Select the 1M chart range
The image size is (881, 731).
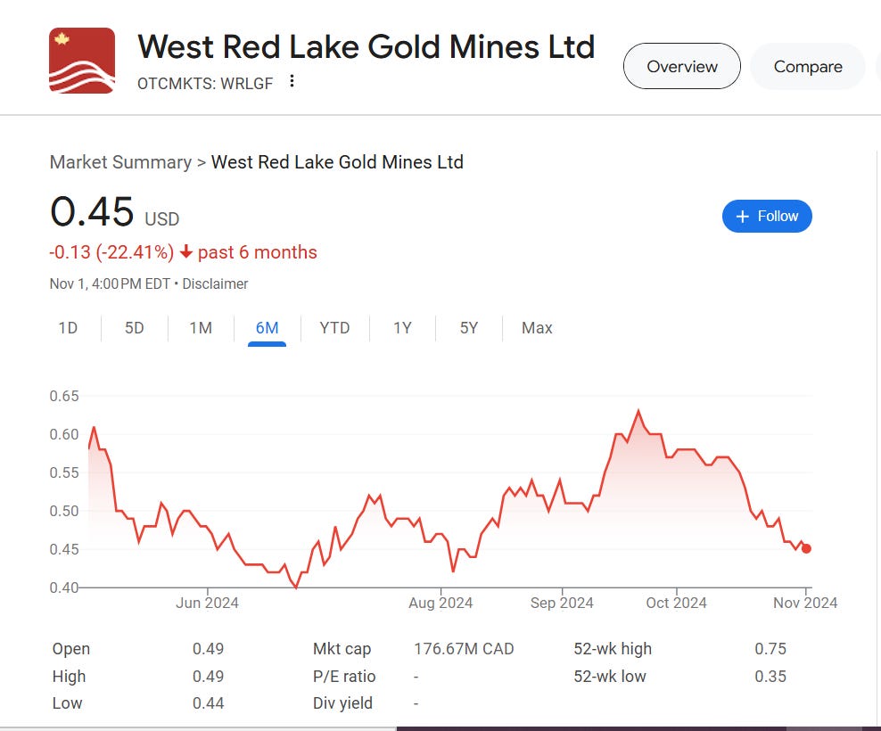pos(201,327)
